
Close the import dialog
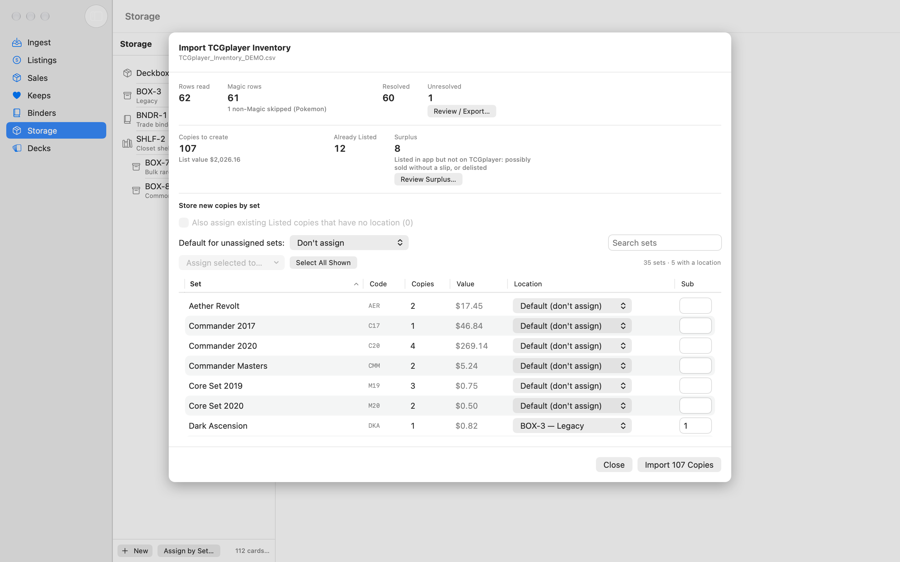point(614,465)
